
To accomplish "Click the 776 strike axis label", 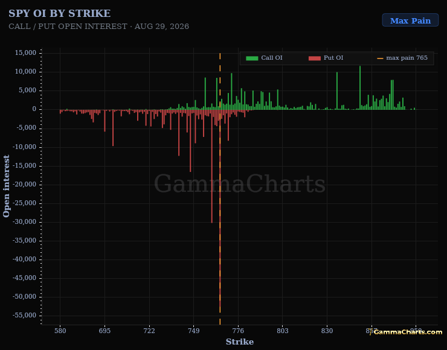I will pos(238,331).
